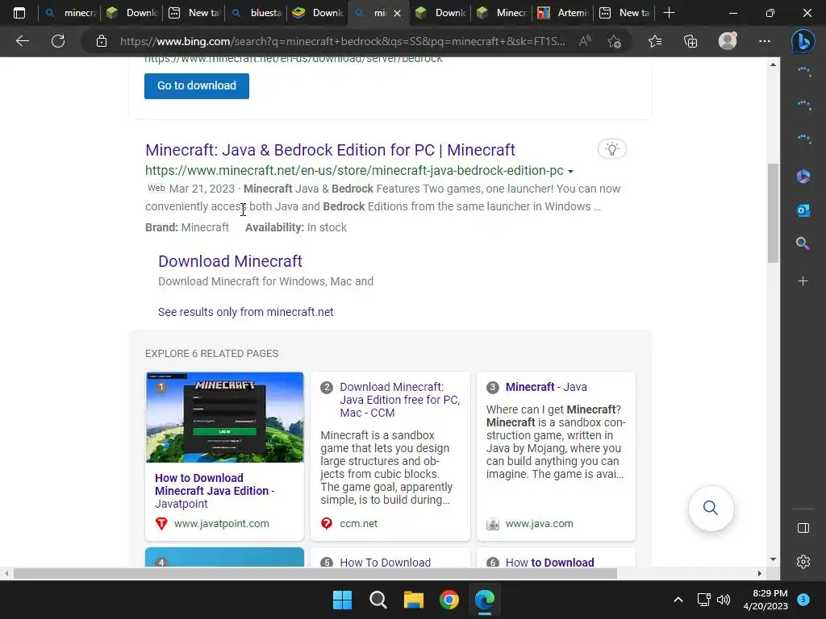Open Bing Chat sidebar button
Image resolution: width=826 pixels, height=619 pixels.
click(803, 41)
